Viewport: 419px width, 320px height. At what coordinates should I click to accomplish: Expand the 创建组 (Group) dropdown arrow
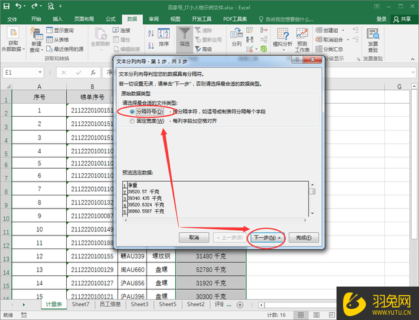point(343,30)
